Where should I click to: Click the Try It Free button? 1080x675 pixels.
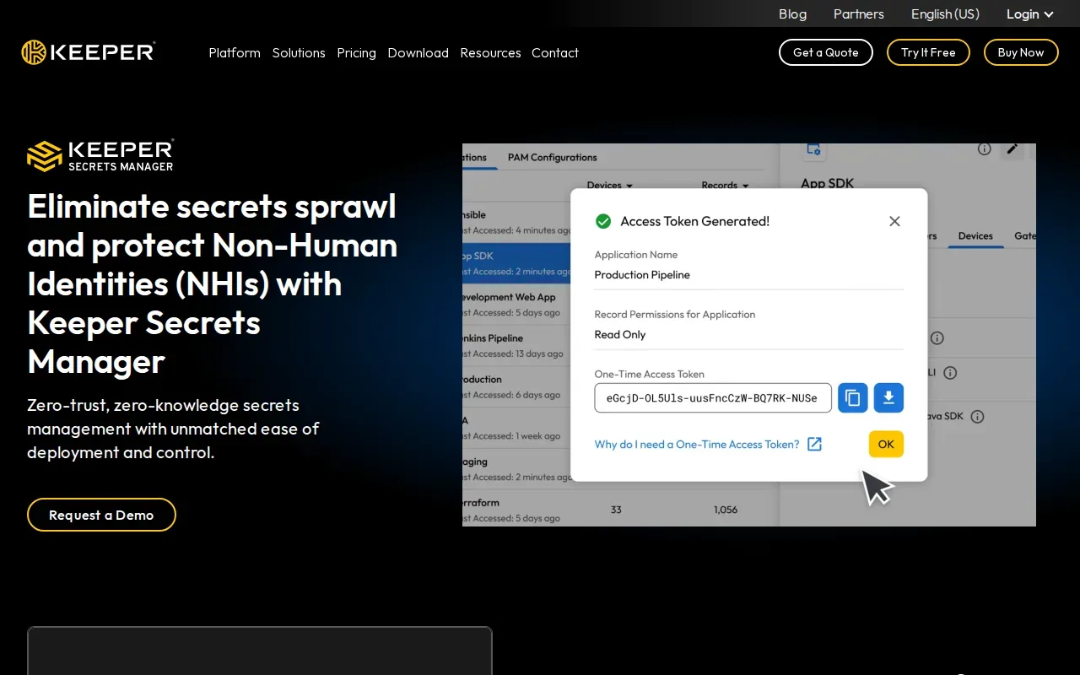point(928,52)
